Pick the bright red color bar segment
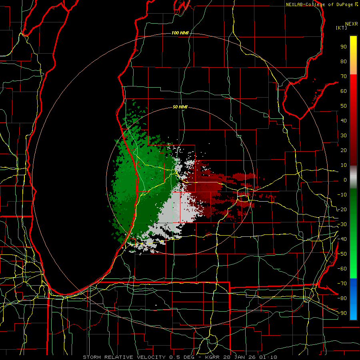 click(353, 81)
